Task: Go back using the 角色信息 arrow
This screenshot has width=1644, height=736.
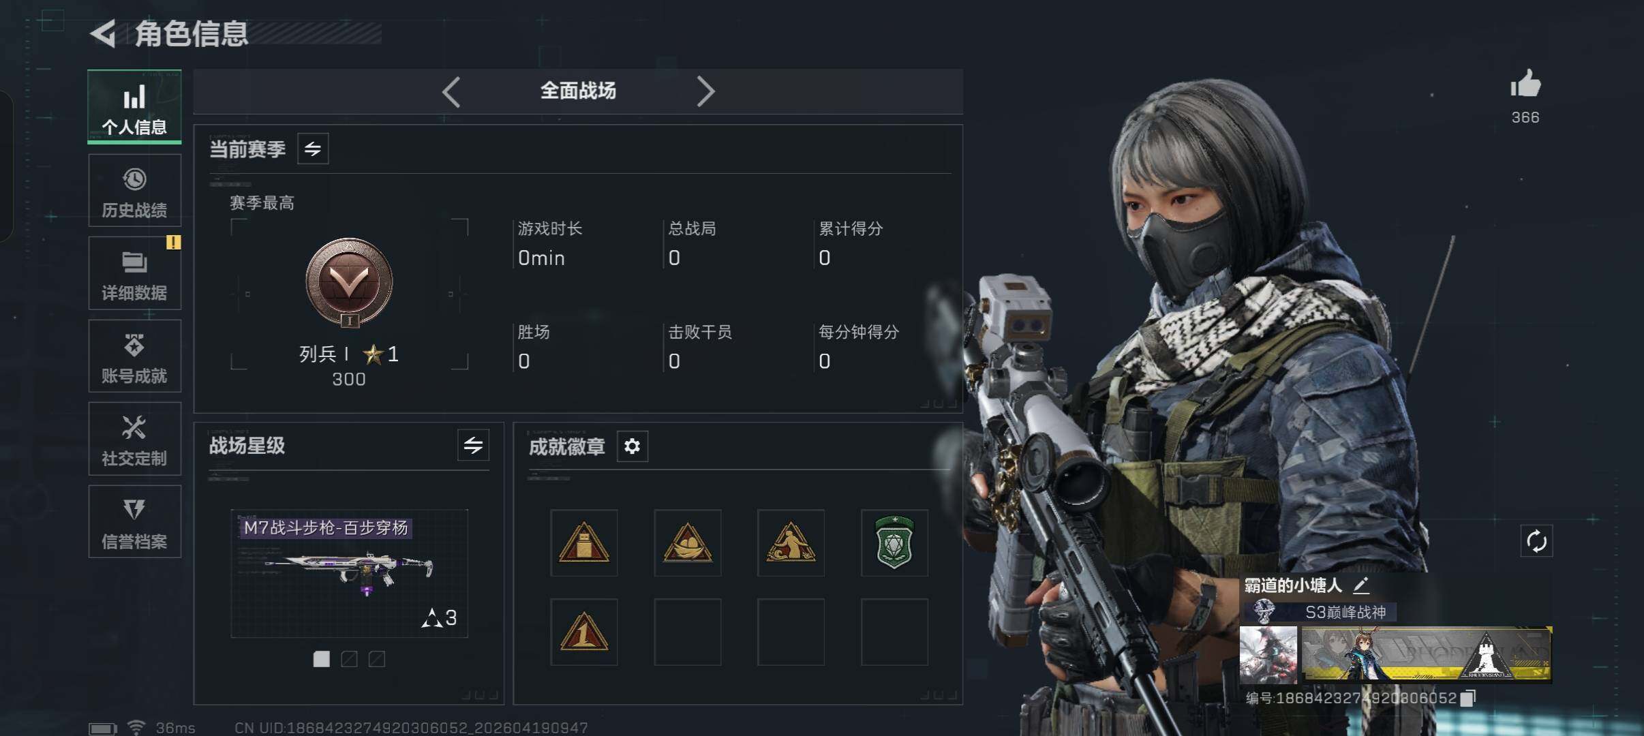Action: (104, 33)
